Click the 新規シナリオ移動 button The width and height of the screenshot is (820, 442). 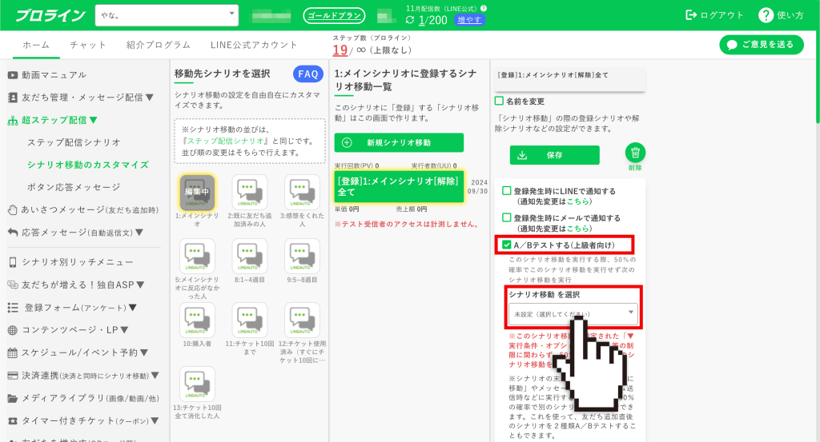coord(399,142)
